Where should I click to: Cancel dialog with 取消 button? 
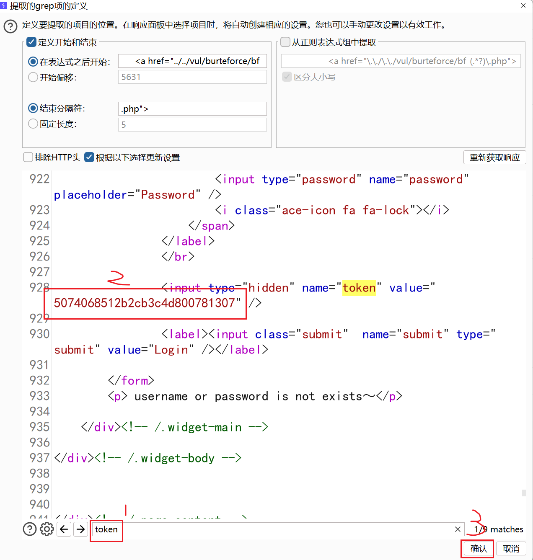point(511,549)
